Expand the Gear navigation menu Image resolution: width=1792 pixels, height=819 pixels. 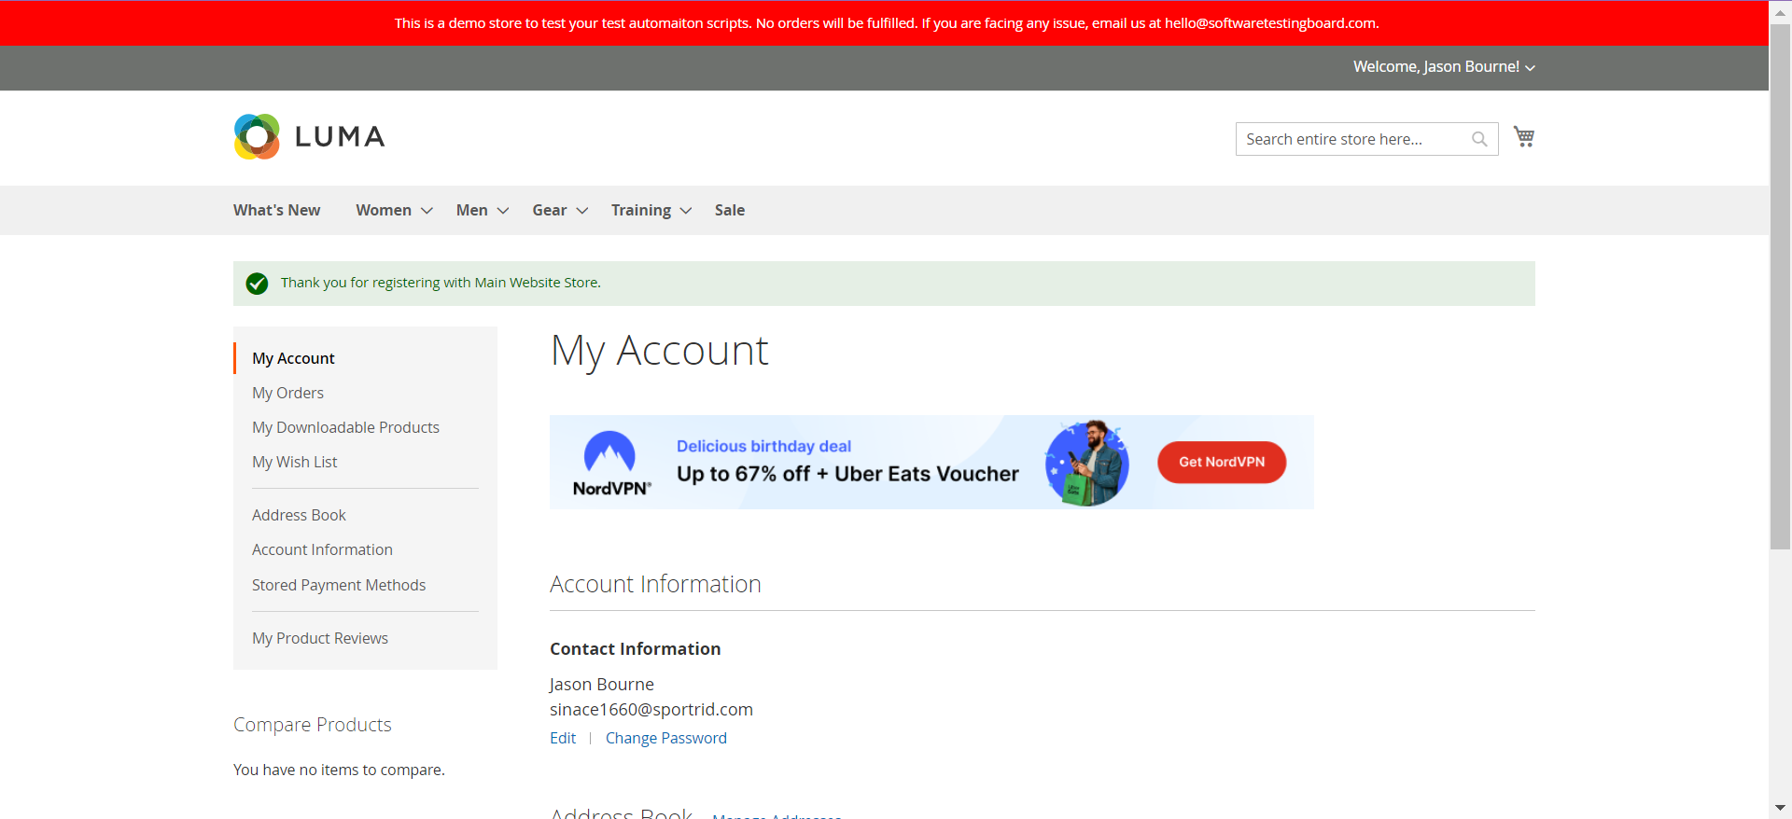click(582, 211)
